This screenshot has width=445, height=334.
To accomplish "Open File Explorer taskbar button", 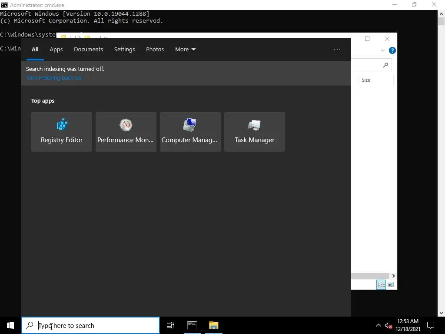I will click(214, 325).
